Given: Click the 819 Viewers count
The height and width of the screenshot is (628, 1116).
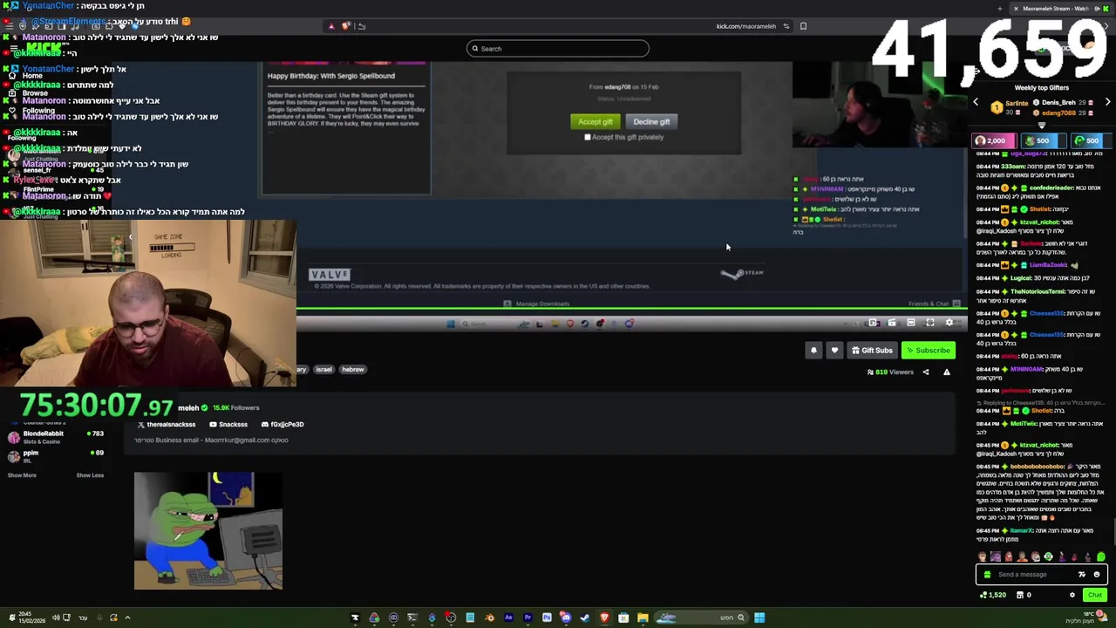Looking at the screenshot, I should coord(890,372).
